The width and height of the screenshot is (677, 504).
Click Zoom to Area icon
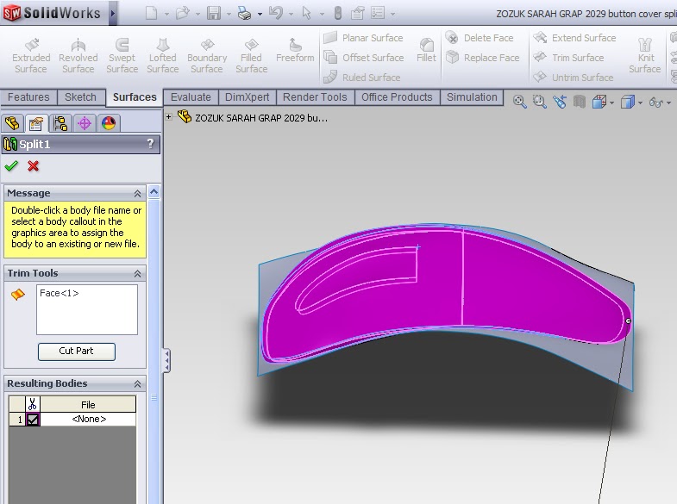pyautogui.click(x=539, y=102)
